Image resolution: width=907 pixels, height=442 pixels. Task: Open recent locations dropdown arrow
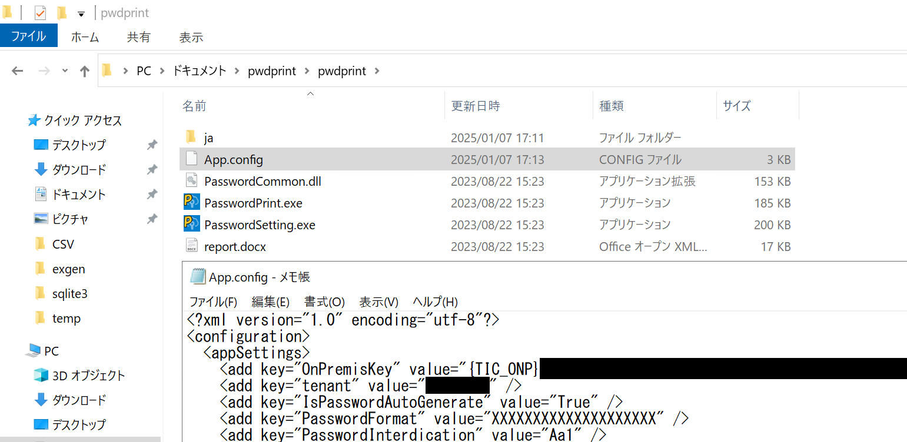pyautogui.click(x=65, y=71)
